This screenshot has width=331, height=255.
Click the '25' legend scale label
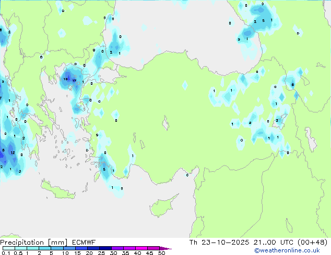coord(101,253)
